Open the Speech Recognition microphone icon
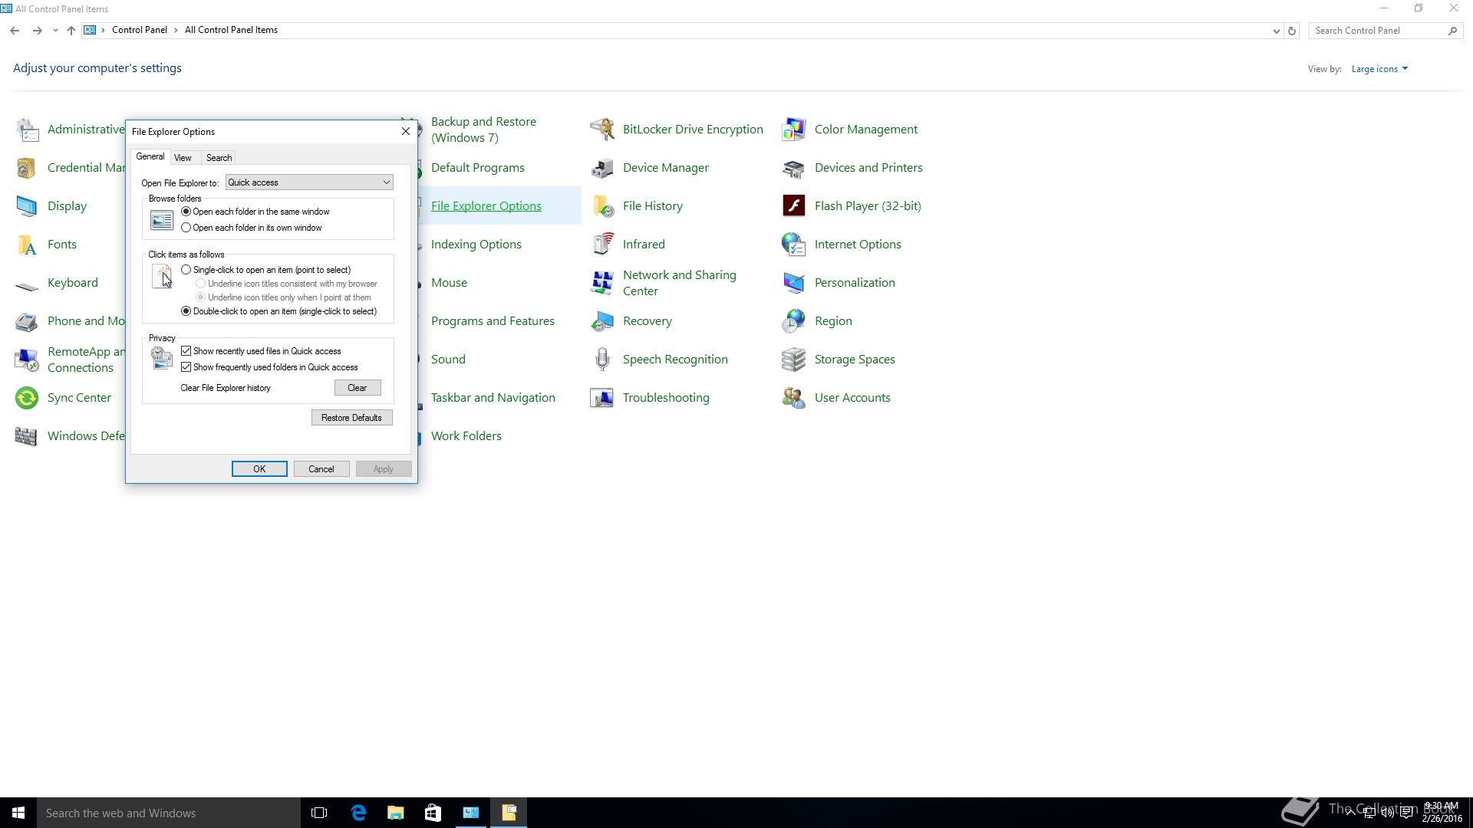1473x828 pixels. [x=602, y=360]
